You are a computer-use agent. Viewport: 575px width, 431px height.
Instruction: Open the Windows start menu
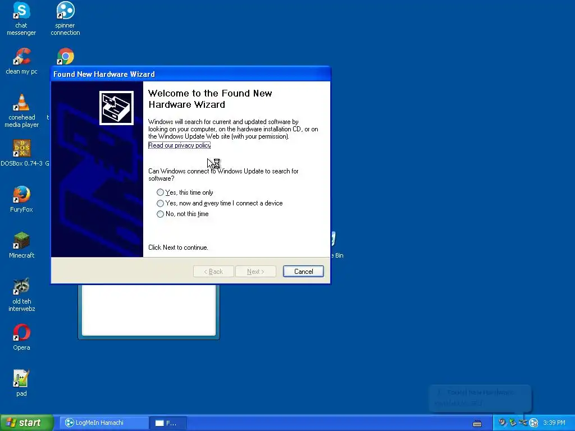[x=27, y=423]
